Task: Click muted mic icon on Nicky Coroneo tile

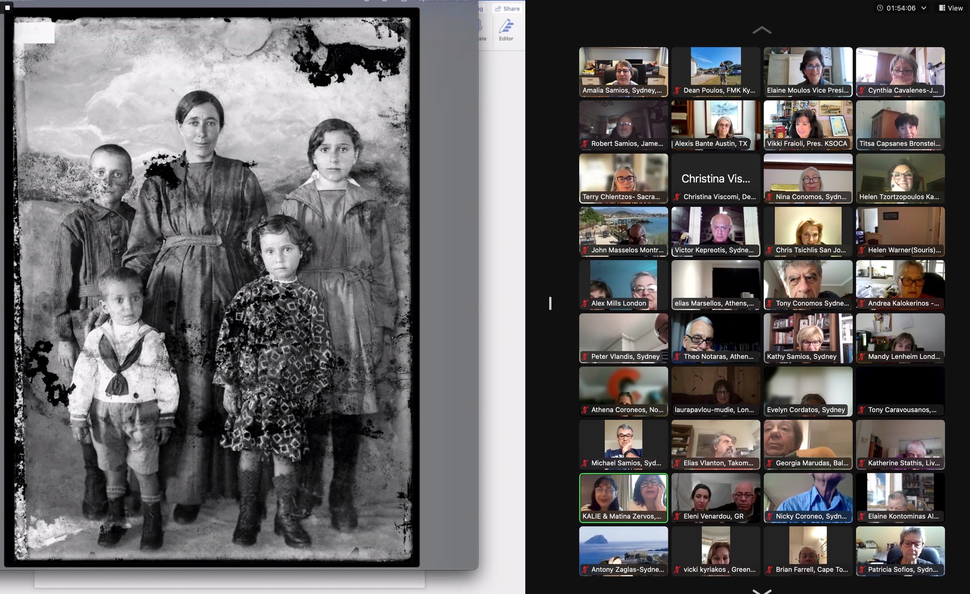Action: click(x=769, y=516)
